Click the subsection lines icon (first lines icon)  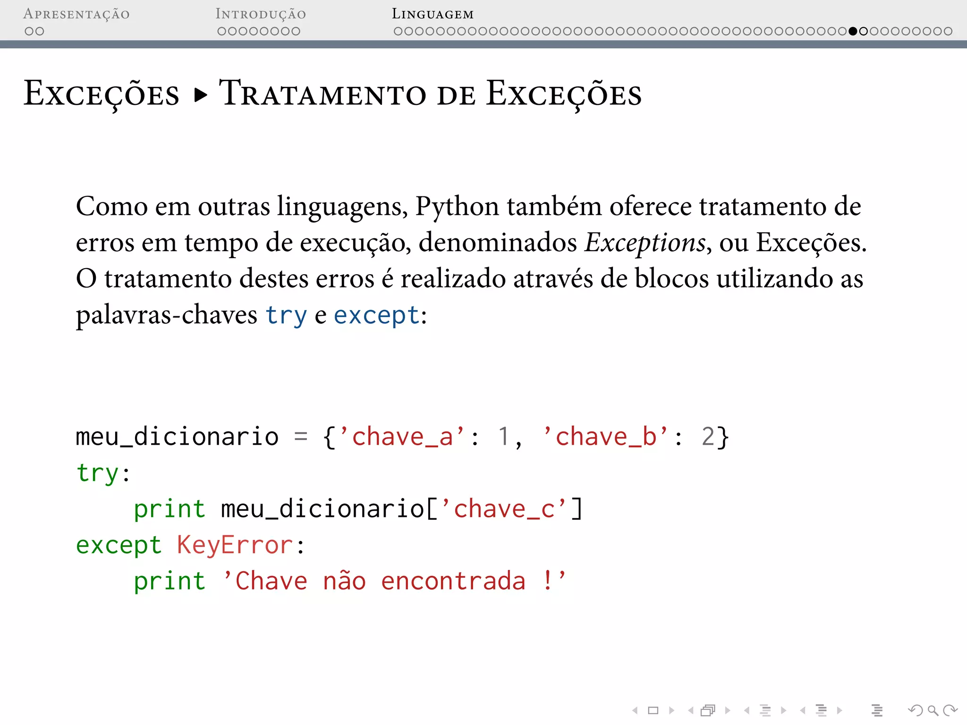click(765, 710)
